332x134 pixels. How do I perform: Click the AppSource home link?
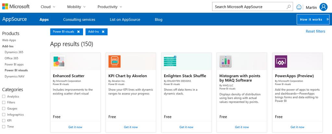point(15,19)
